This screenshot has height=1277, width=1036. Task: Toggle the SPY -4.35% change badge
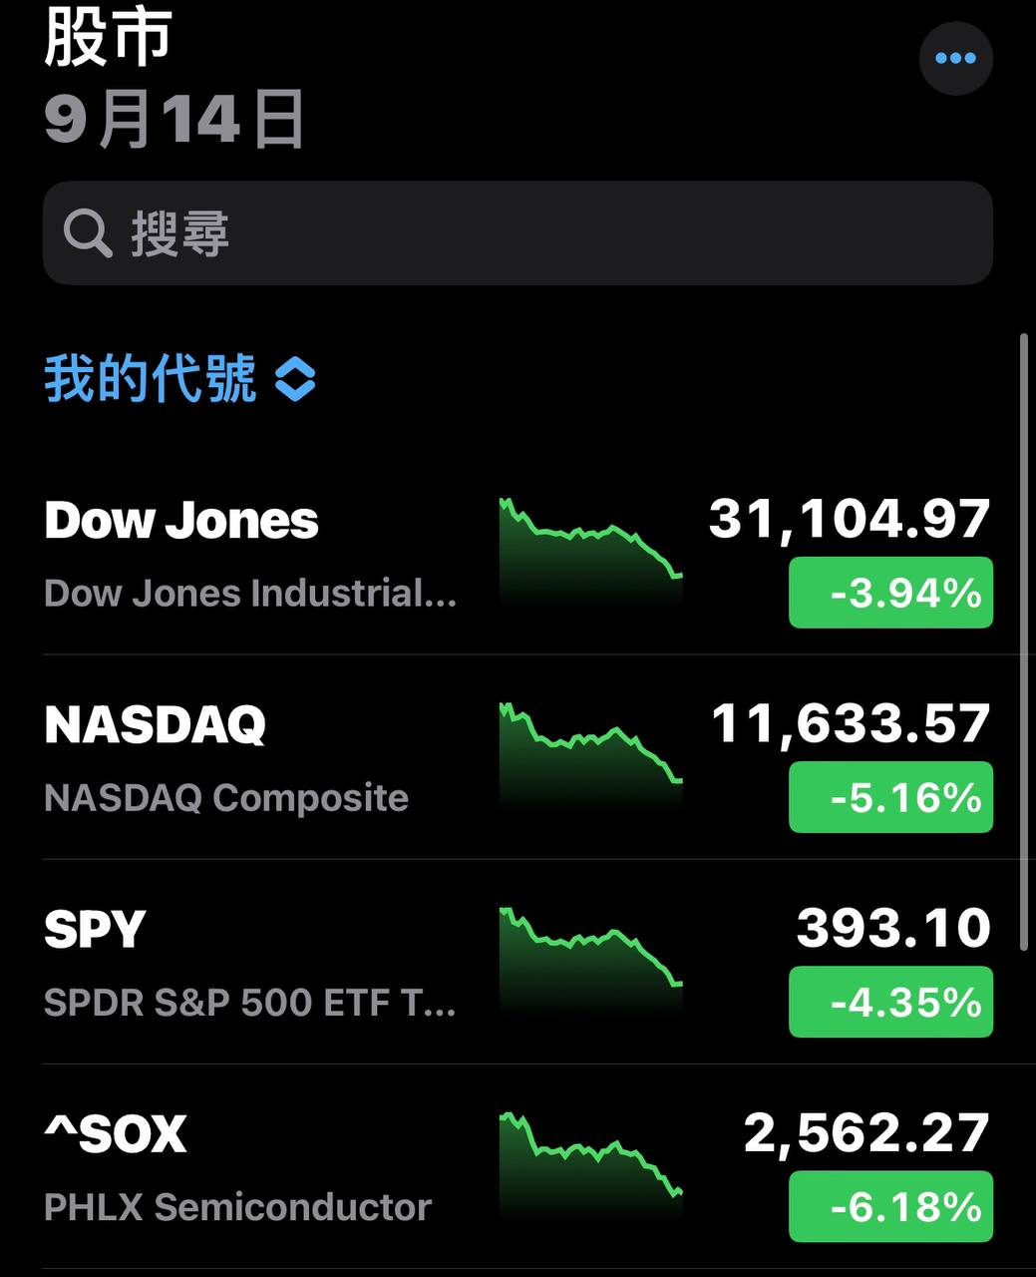[x=890, y=1002]
